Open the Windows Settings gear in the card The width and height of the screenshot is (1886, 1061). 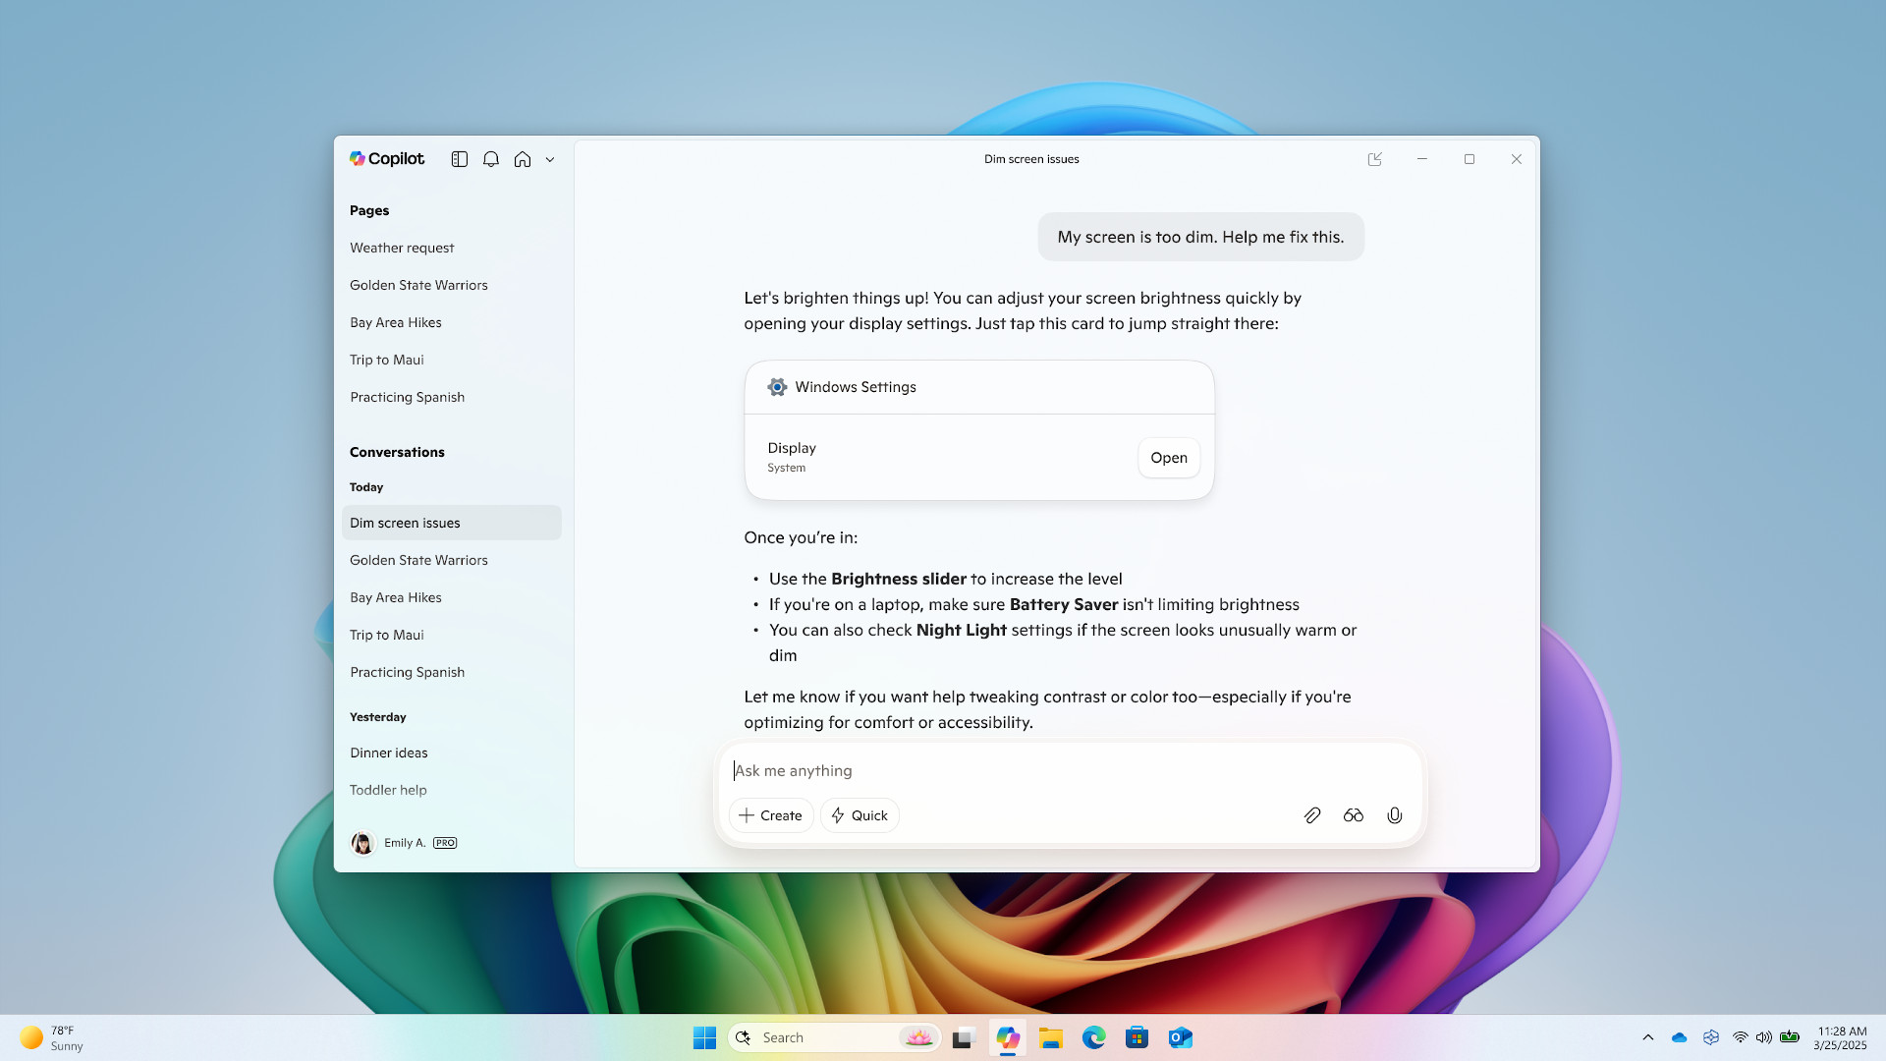pos(777,387)
